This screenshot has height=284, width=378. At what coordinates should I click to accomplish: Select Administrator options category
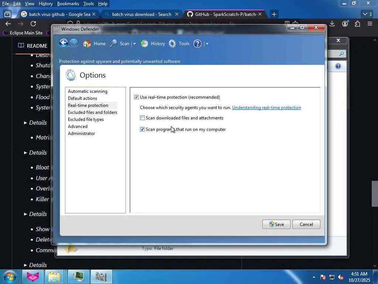[82, 133]
